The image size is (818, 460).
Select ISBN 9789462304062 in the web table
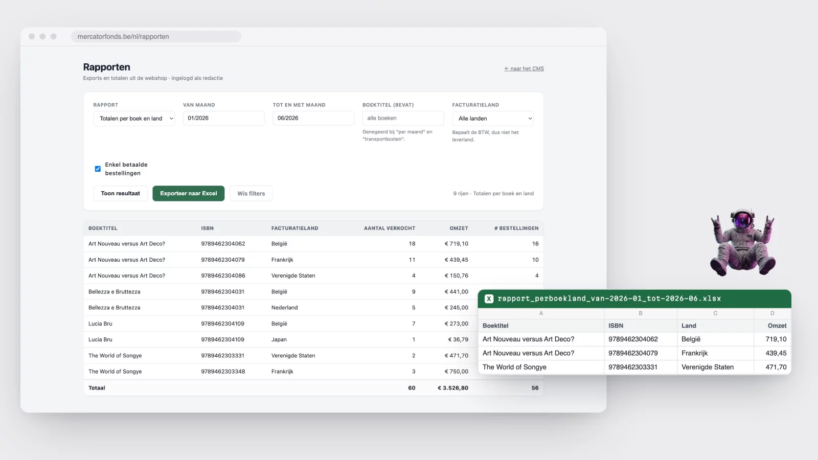tap(223, 244)
